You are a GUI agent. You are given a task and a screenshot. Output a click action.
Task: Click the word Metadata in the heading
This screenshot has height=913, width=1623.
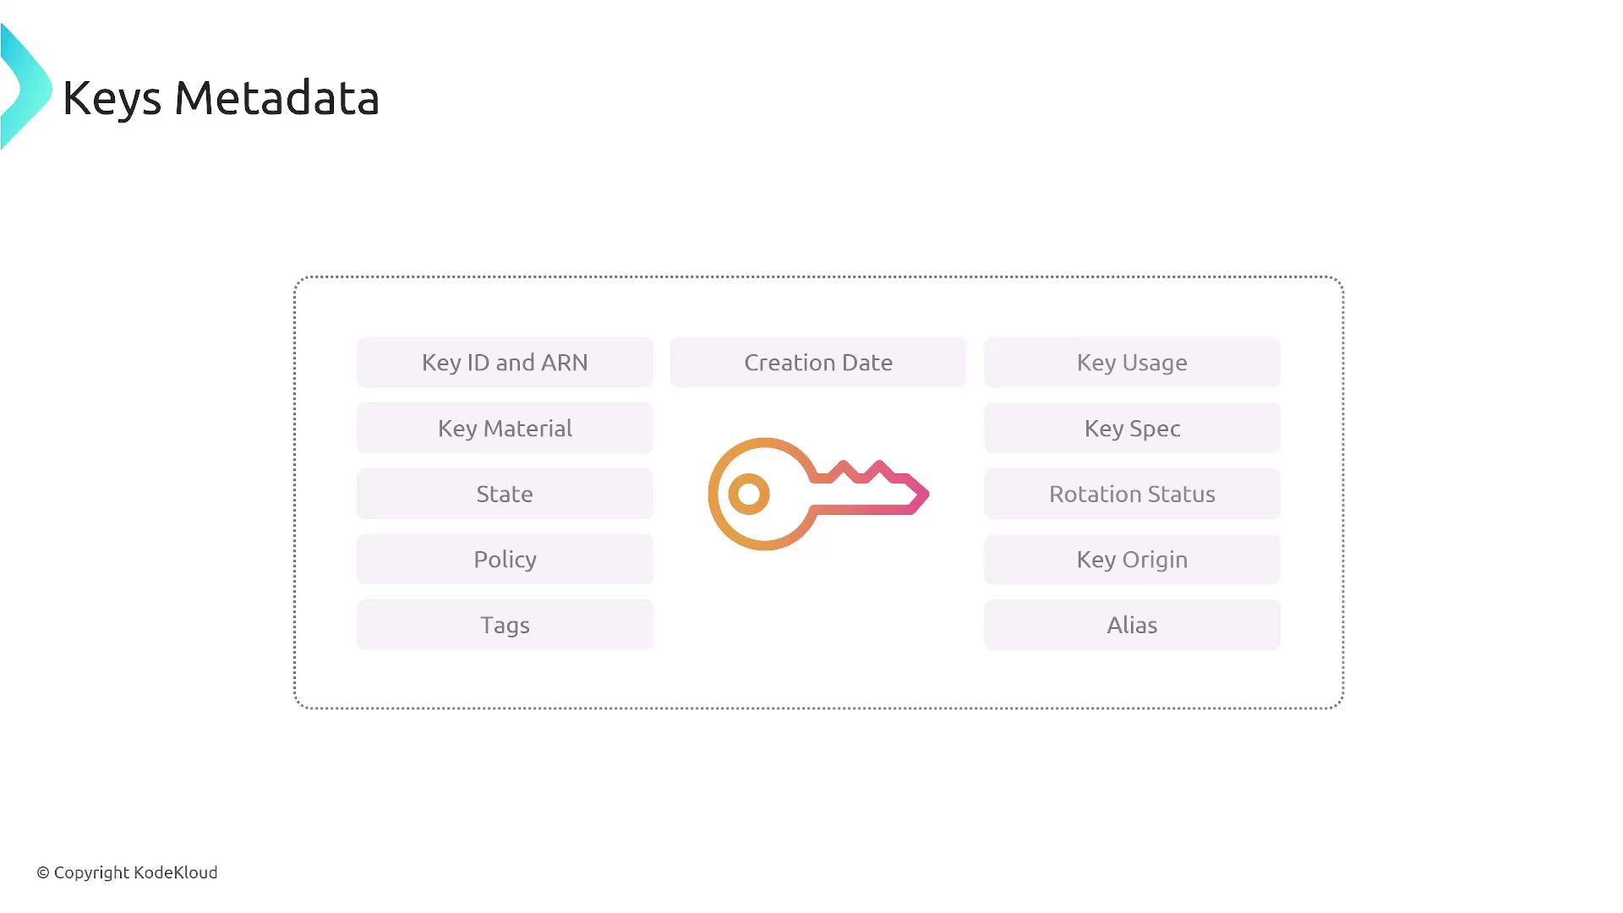(276, 98)
